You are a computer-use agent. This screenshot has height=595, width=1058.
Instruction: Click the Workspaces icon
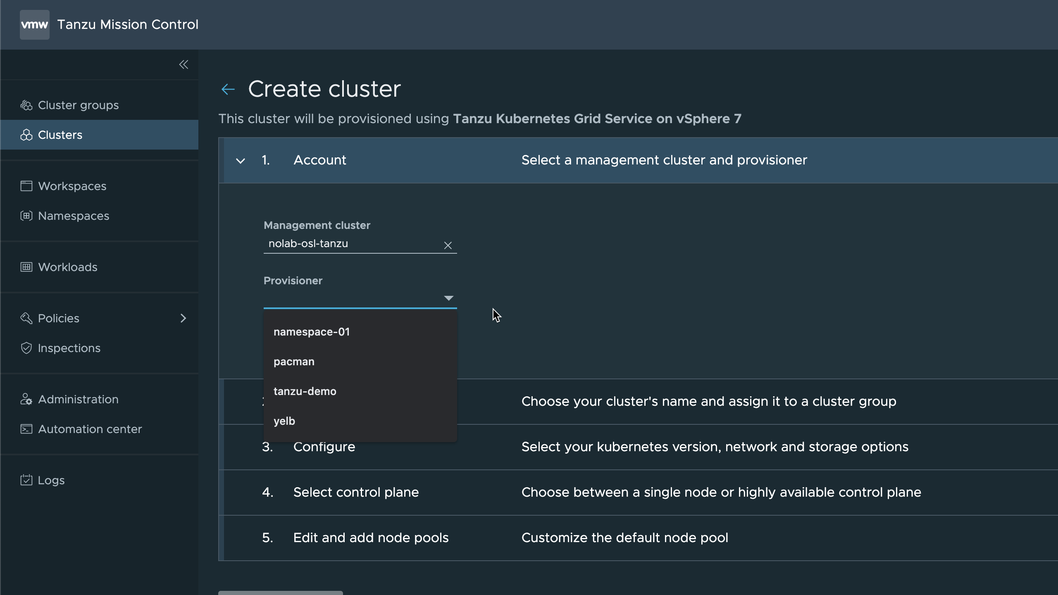pos(26,186)
